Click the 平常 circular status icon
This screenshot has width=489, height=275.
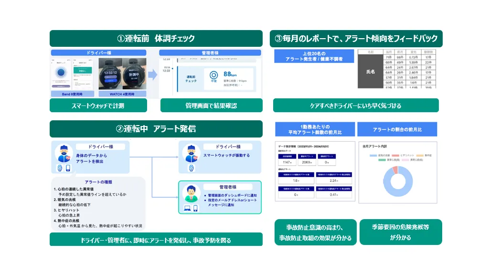[x=213, y=75]
